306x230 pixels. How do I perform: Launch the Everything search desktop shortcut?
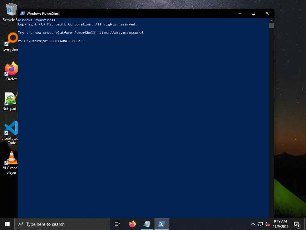click(x=11, y=42)
